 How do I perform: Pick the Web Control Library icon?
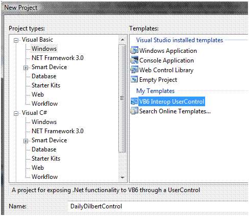pyautogui.click(x=134, y=70)
